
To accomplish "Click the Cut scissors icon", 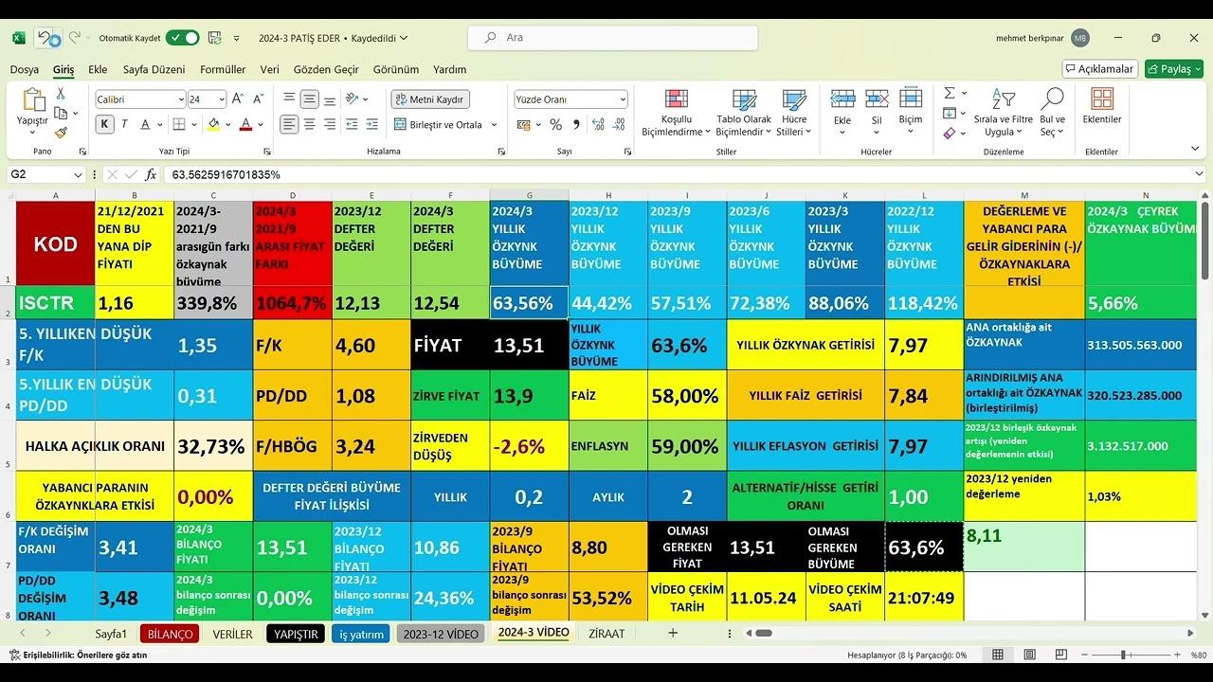I will click(x=61, y=94).
